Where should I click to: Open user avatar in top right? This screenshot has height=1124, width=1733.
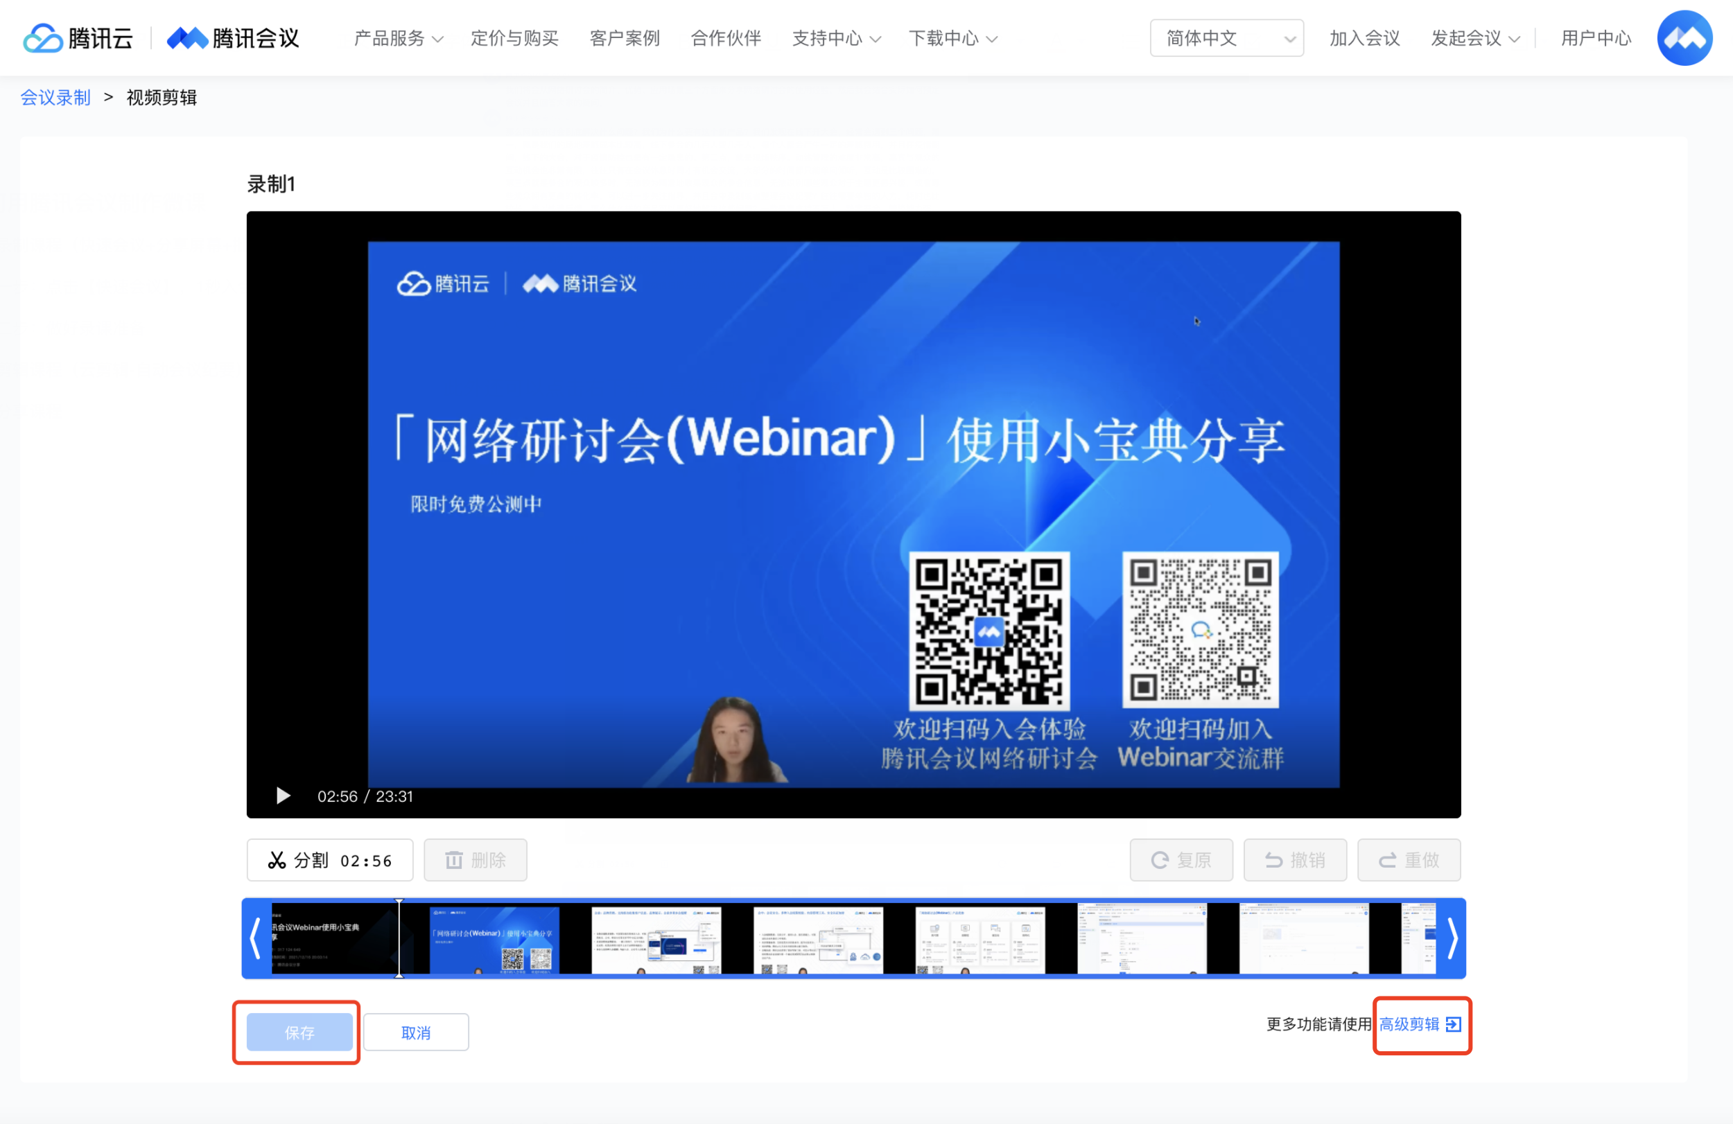(1684, 38)
